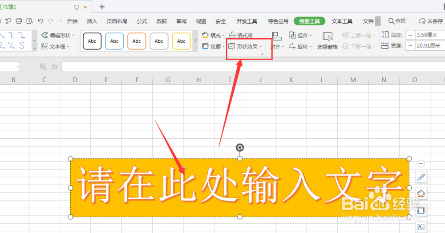Open the 特色应用 tab
The height and width of the screenshot is (233, 445).
278,21
